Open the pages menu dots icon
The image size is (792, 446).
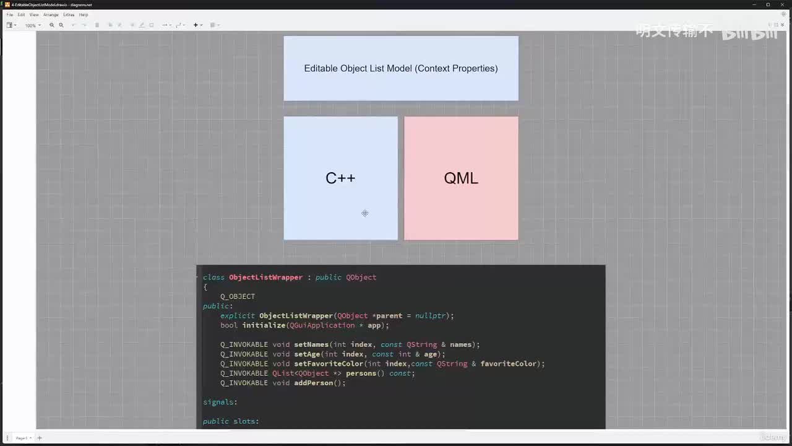pyautogui.click(x=7, y=438)
